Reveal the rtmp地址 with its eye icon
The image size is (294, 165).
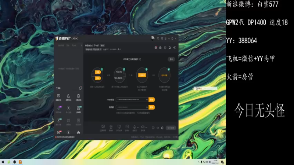click(x=147, y=100)
